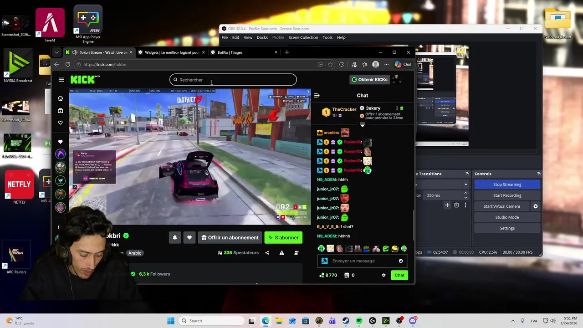Open the OBS File menu
The height and width of the screenshot is (328, 583).
pos(225,37)
